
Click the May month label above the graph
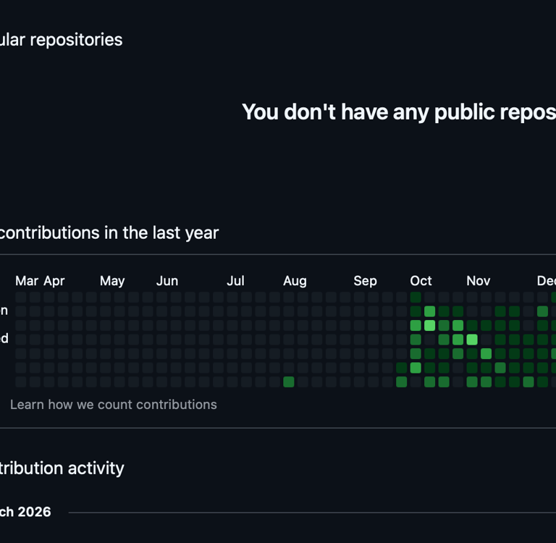click(x=112, y=281)
